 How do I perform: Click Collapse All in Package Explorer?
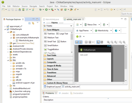(29, 23)
